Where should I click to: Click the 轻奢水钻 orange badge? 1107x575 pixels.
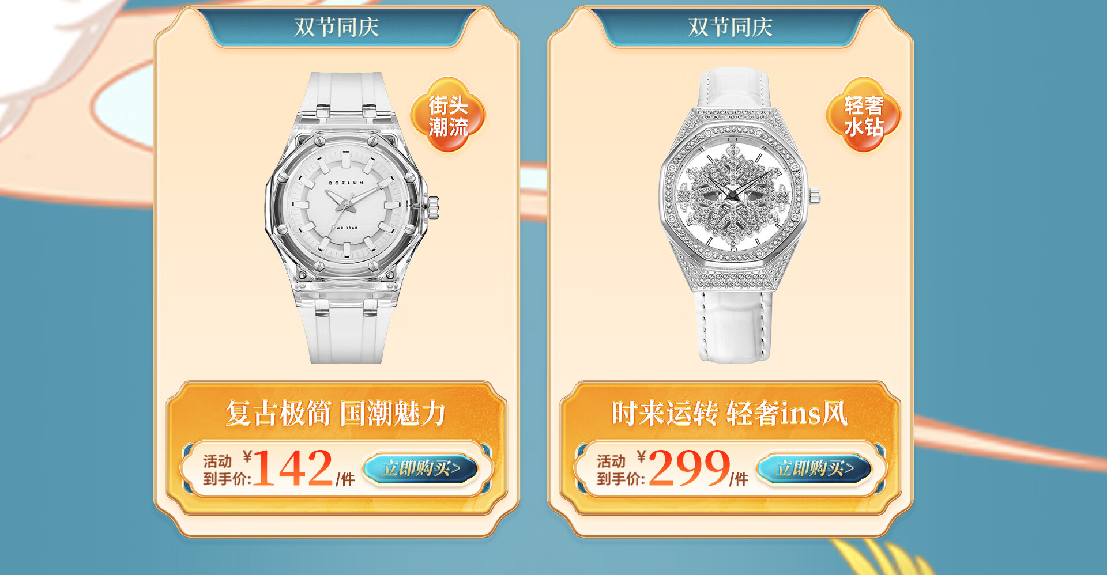[x=863, y=115]
